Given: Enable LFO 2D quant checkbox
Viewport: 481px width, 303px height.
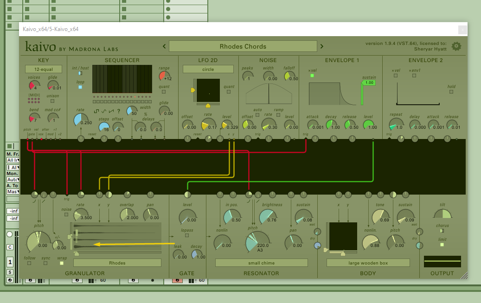Looking at the screenshot, I should [229, 92].
